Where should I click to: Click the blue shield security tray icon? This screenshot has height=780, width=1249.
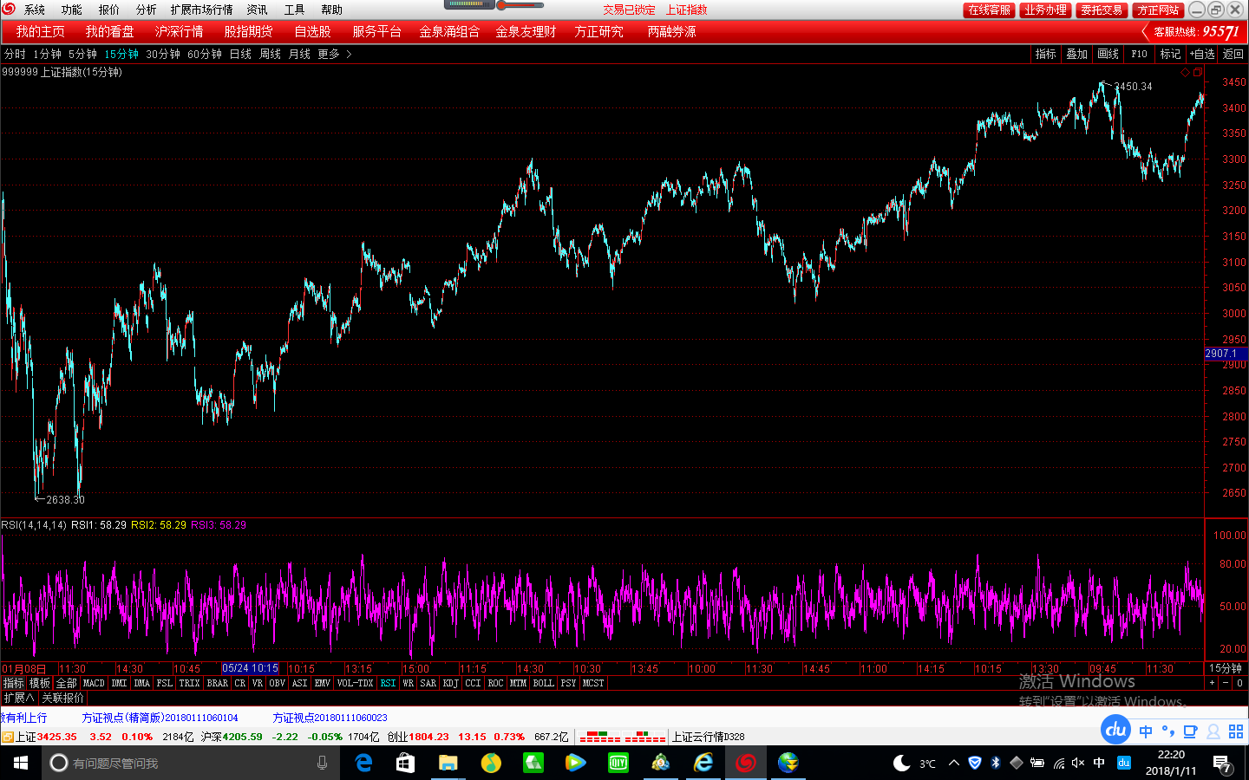click(975, 763)
